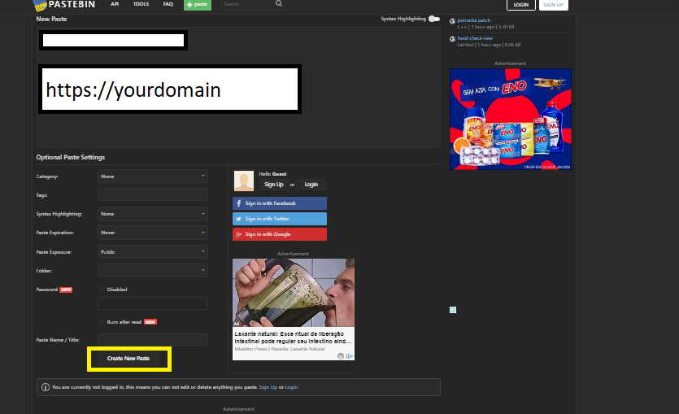Image resolution: width=679 pixels, height=414 pixels.
Task: Open the Category dropdown
Action: click(x=152, y=176)
